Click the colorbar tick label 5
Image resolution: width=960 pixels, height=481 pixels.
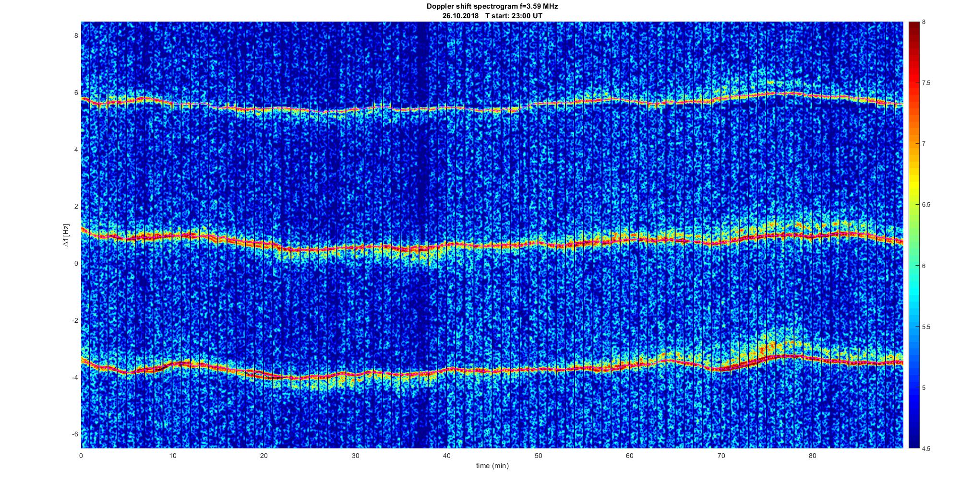pyautogui.click(x=924, y=387)
